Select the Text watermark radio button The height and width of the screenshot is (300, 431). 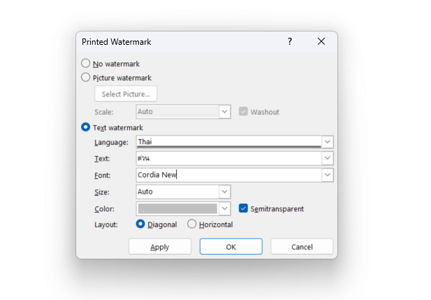coord(85,127)
